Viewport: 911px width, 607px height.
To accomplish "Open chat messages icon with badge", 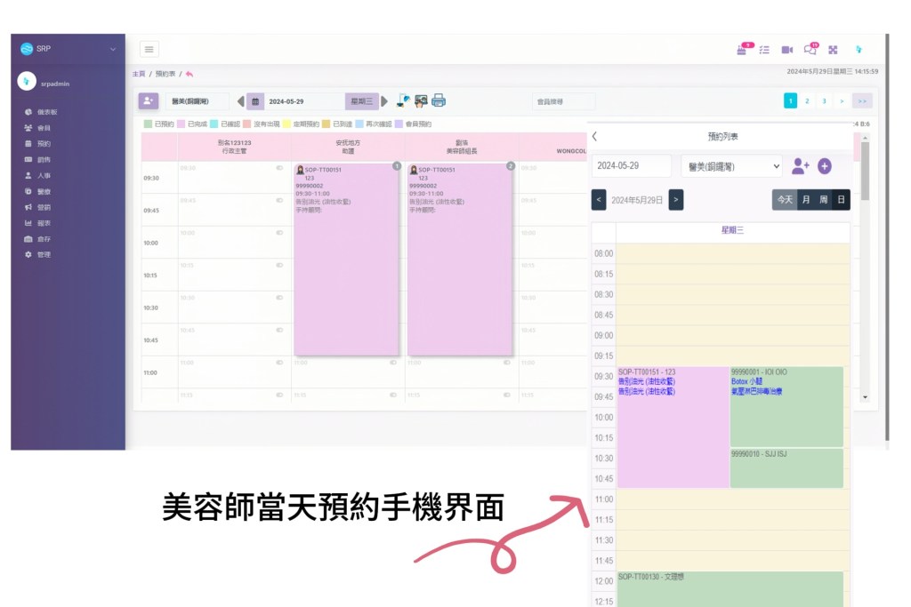I will click(810, 50).
